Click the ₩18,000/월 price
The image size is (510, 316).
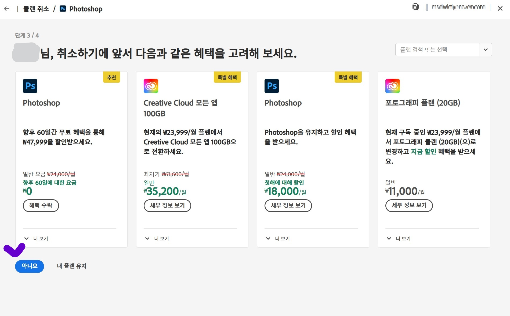285,191
